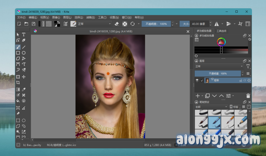Click the brush 不透明度 100% slider in toolbar
This screenshot has height=156, width=266.
pyautogui.click(x=156, y=24)
